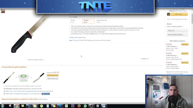This screenshot has width=193, height=108.
Task: Open OBS Studio from the taskbar
Action: tap(91, 106)
